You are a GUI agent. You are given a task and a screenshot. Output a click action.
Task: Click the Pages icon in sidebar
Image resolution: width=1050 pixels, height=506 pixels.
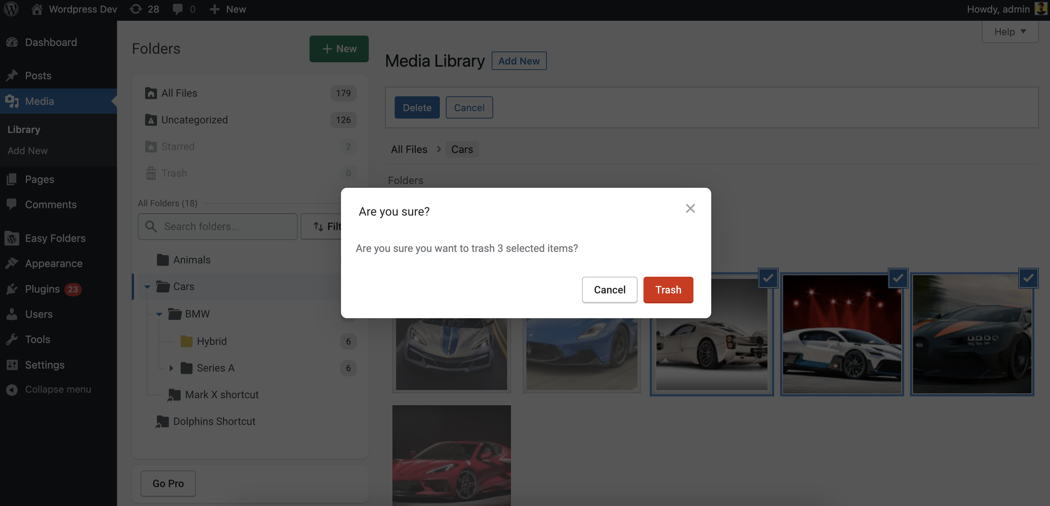(x=12, y=179)
